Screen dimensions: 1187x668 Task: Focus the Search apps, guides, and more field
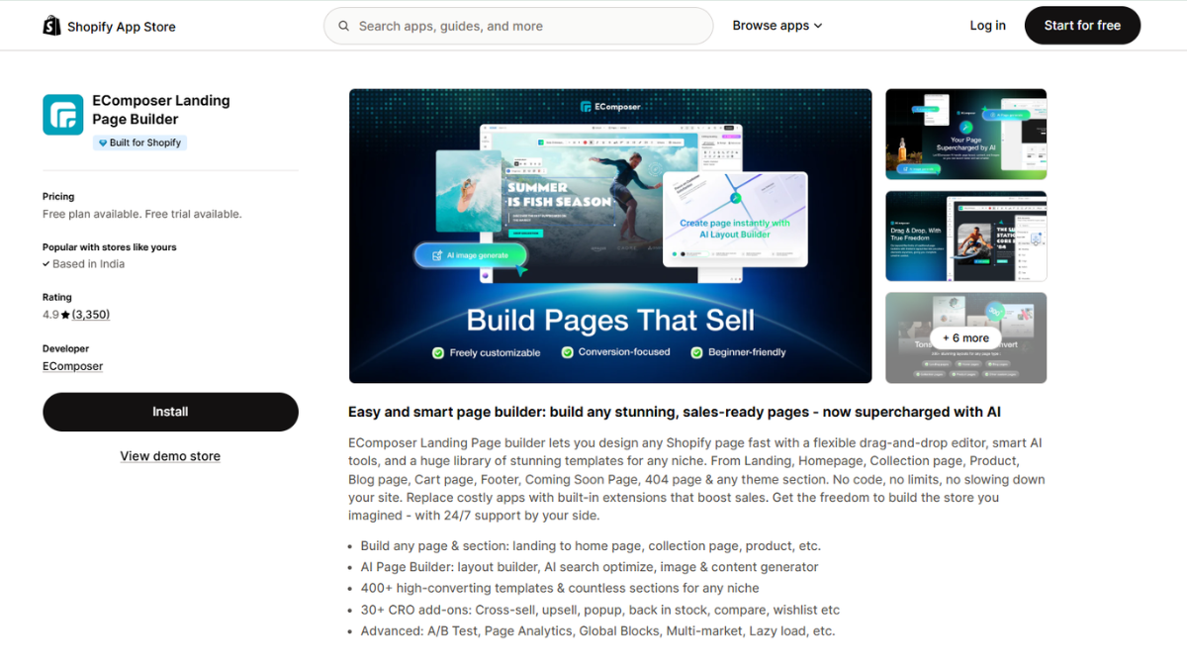tap(518, 26)
